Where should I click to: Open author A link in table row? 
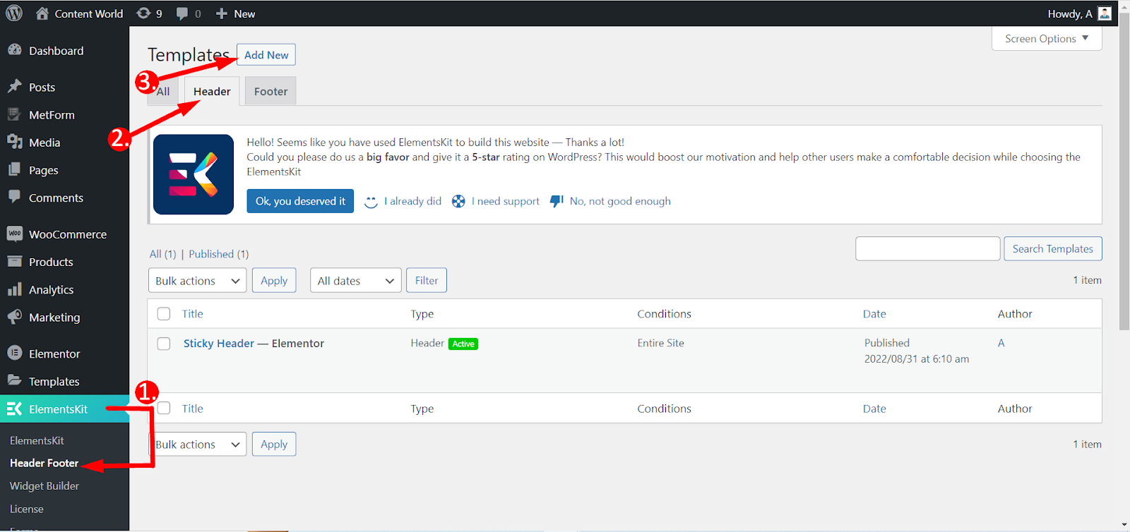[x=1001, y=343]
